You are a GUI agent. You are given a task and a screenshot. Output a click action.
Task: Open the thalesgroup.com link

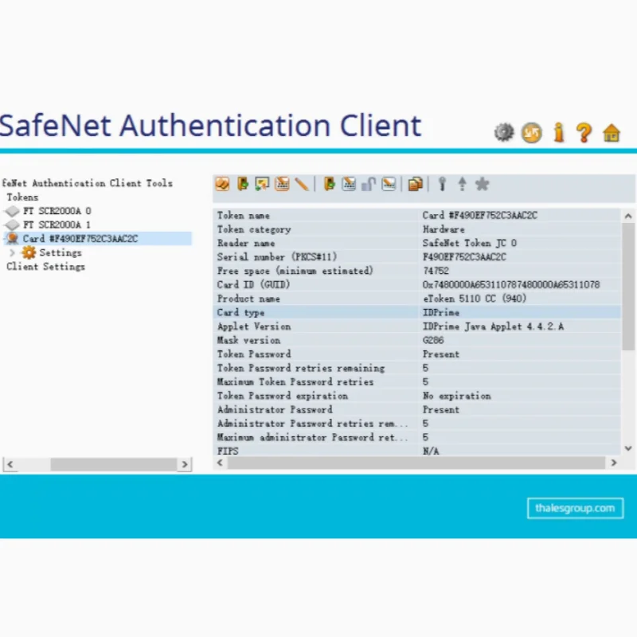coord(575,508)
